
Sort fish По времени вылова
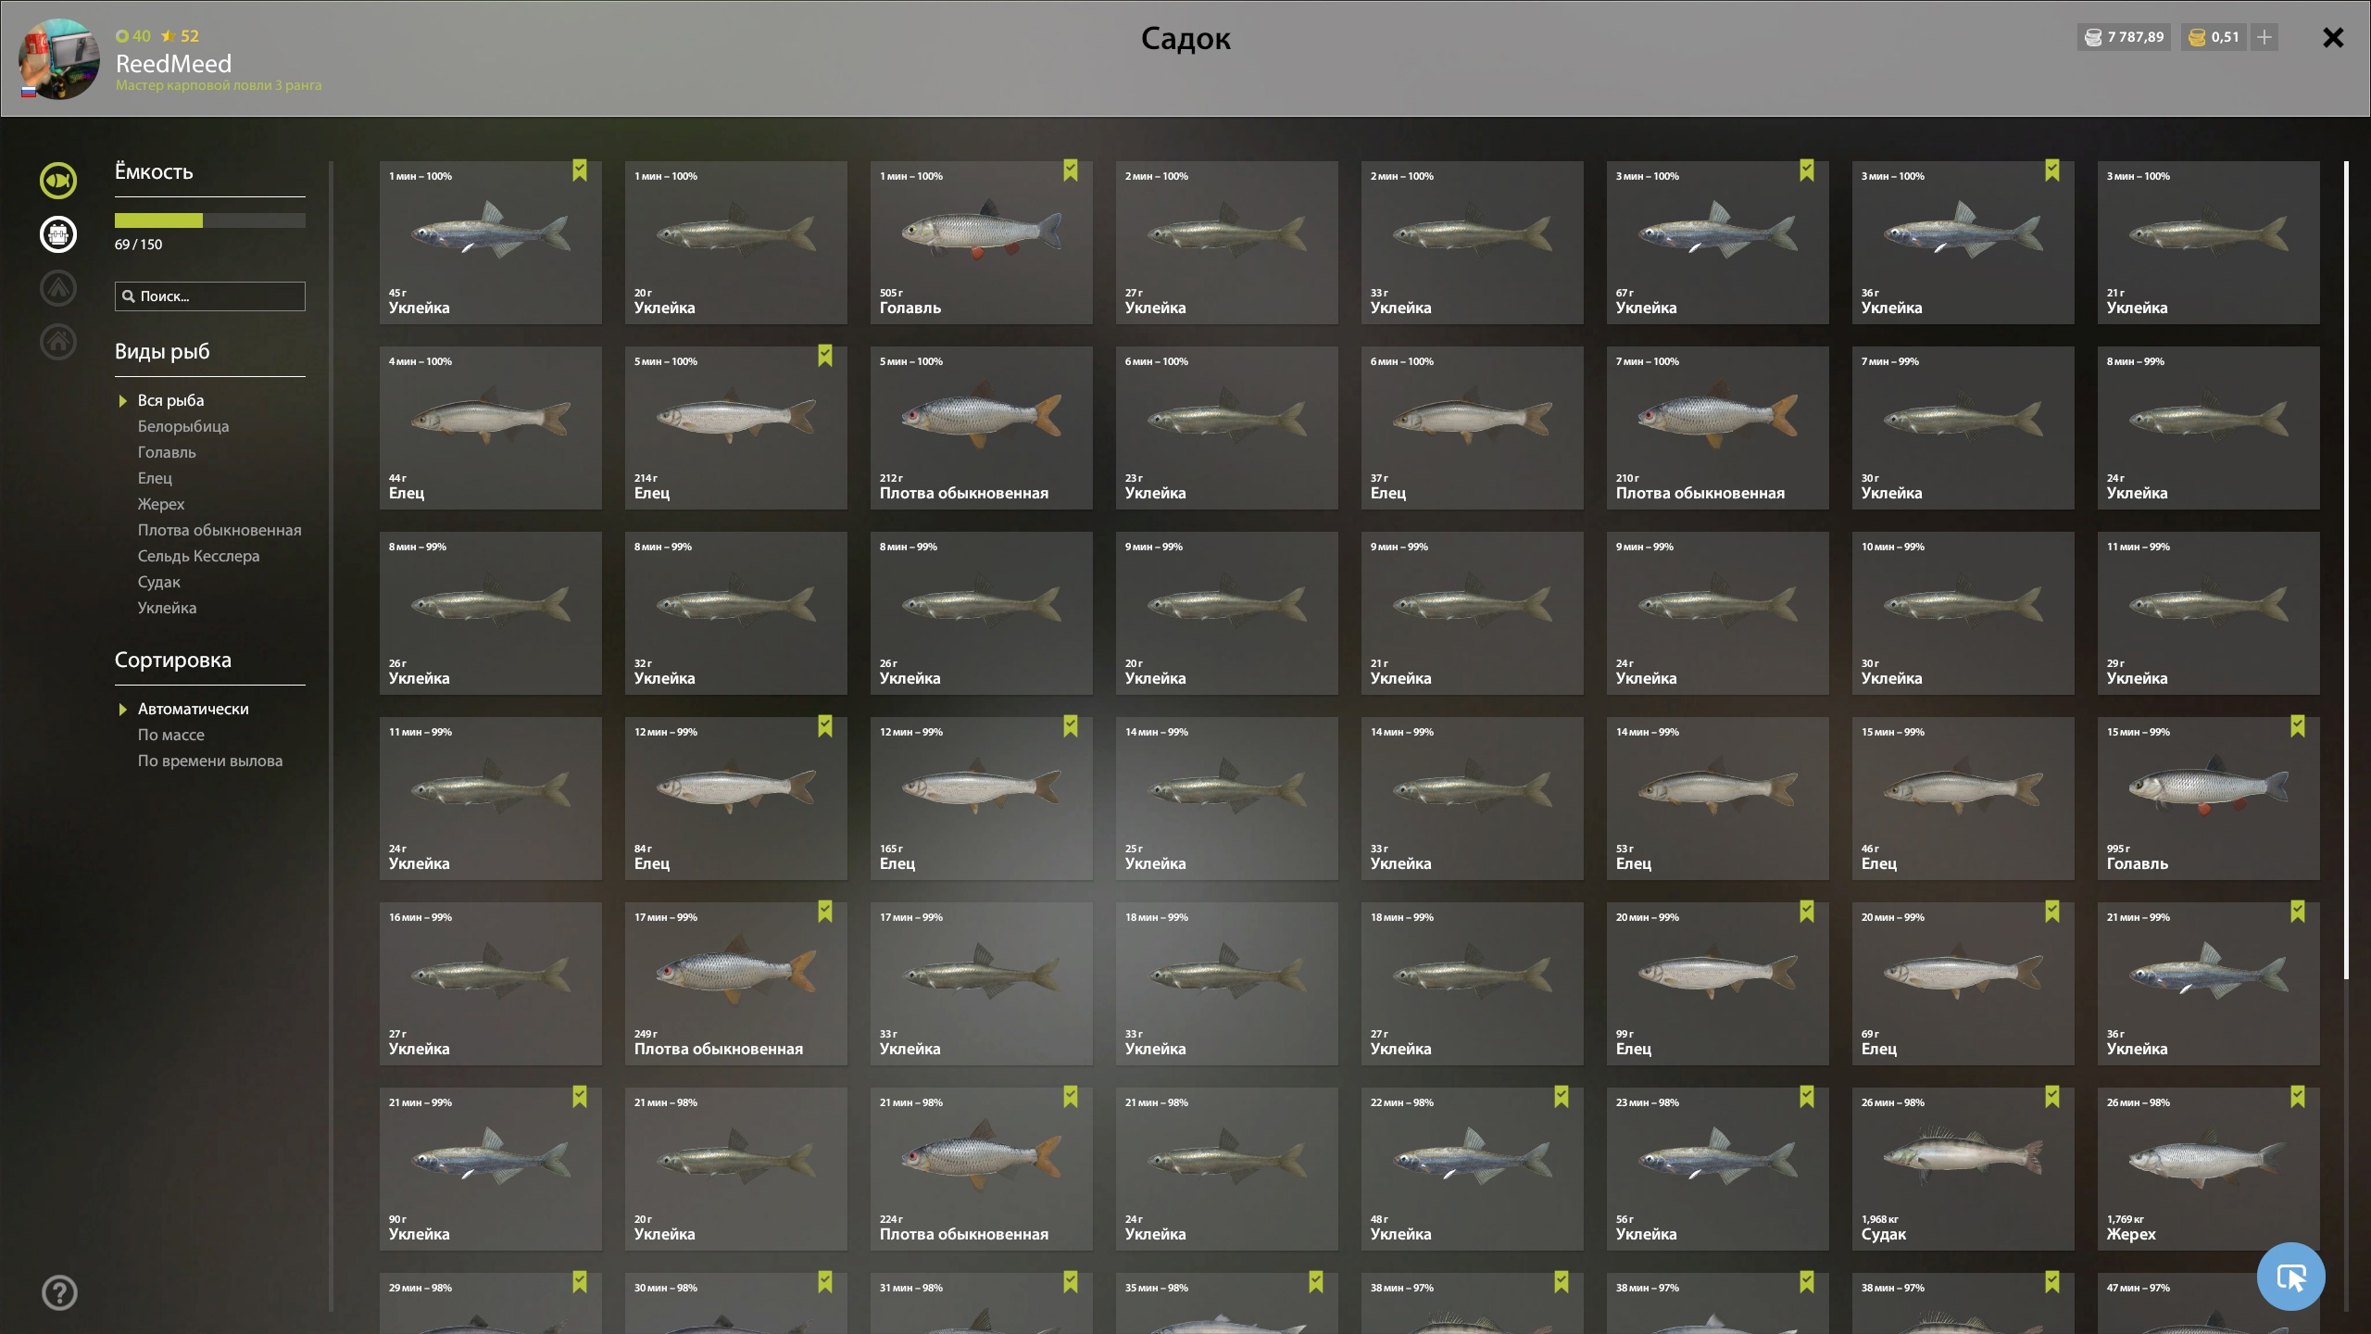210,761
